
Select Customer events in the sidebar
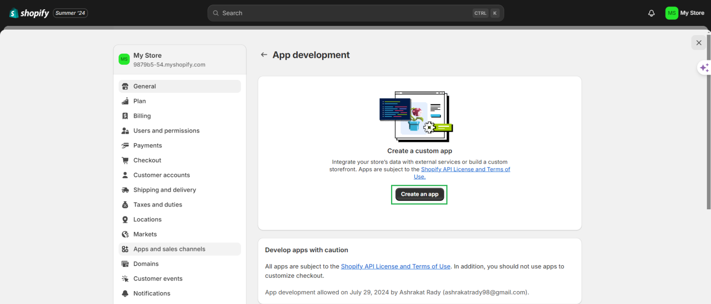tap(158, 279)
